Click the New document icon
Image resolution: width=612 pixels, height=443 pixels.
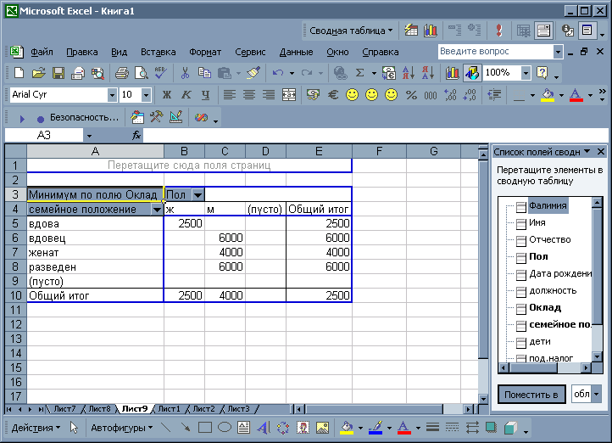(x=19, y=73)
